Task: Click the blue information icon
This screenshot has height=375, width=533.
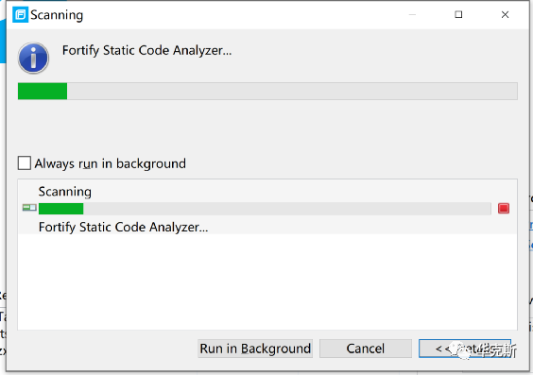Action: tap(33, 58)
